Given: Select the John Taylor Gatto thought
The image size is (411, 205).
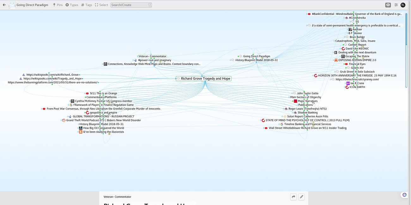Looking at the screenshot, I should click(x=308, y=93).
